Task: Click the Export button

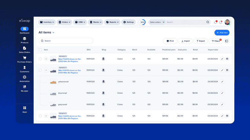Action: point(200,41)
